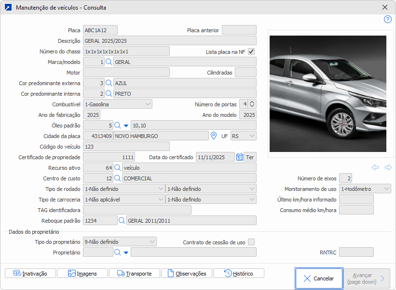This screenshot has height=290, width=396.
Task: Show previous vehicle image with left arrow
Action: (x=375, y=167)
